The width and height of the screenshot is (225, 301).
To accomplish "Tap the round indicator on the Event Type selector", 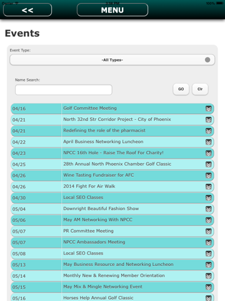I will pyautogui.click(x=207, y=60).
